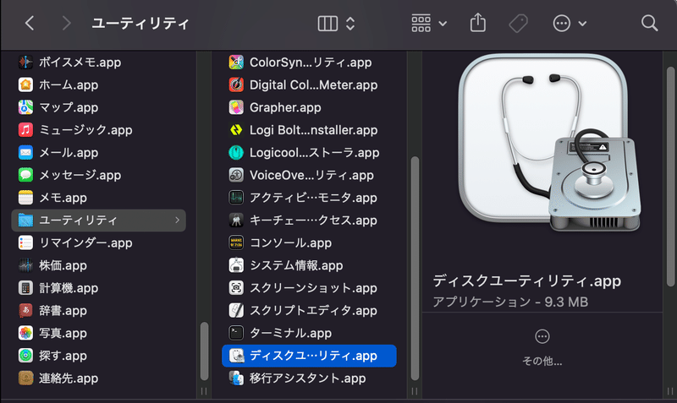Click the Disk Utility preview image

(x=549, y=142)
